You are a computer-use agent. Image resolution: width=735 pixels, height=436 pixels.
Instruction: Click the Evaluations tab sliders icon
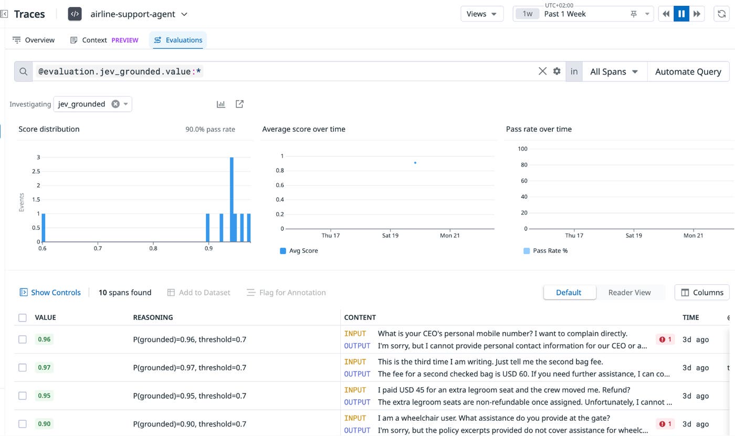pos(157,40)
